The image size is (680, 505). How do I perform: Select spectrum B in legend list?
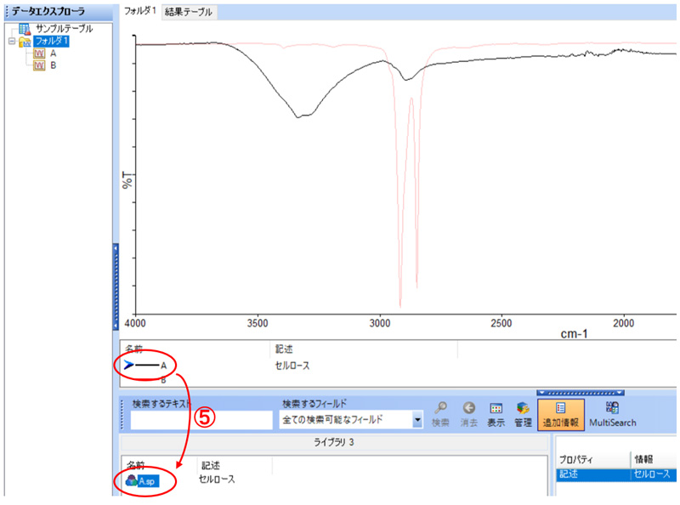point(163,380)
